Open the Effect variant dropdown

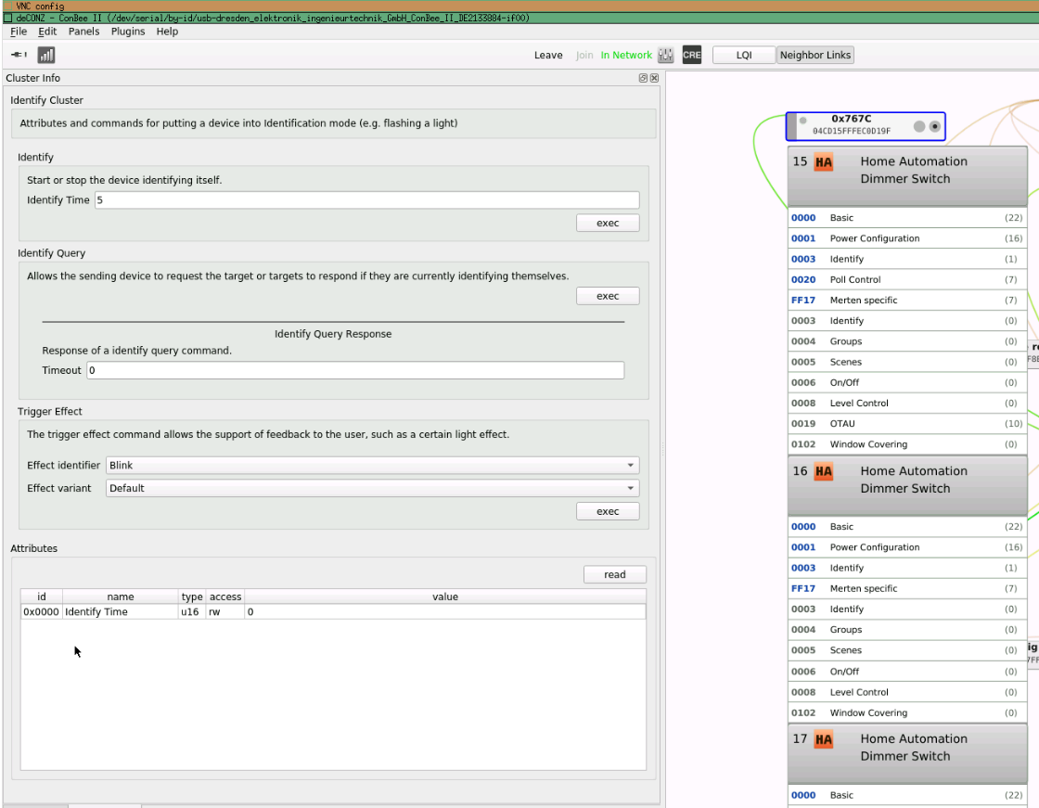click(x=372, y=489)
